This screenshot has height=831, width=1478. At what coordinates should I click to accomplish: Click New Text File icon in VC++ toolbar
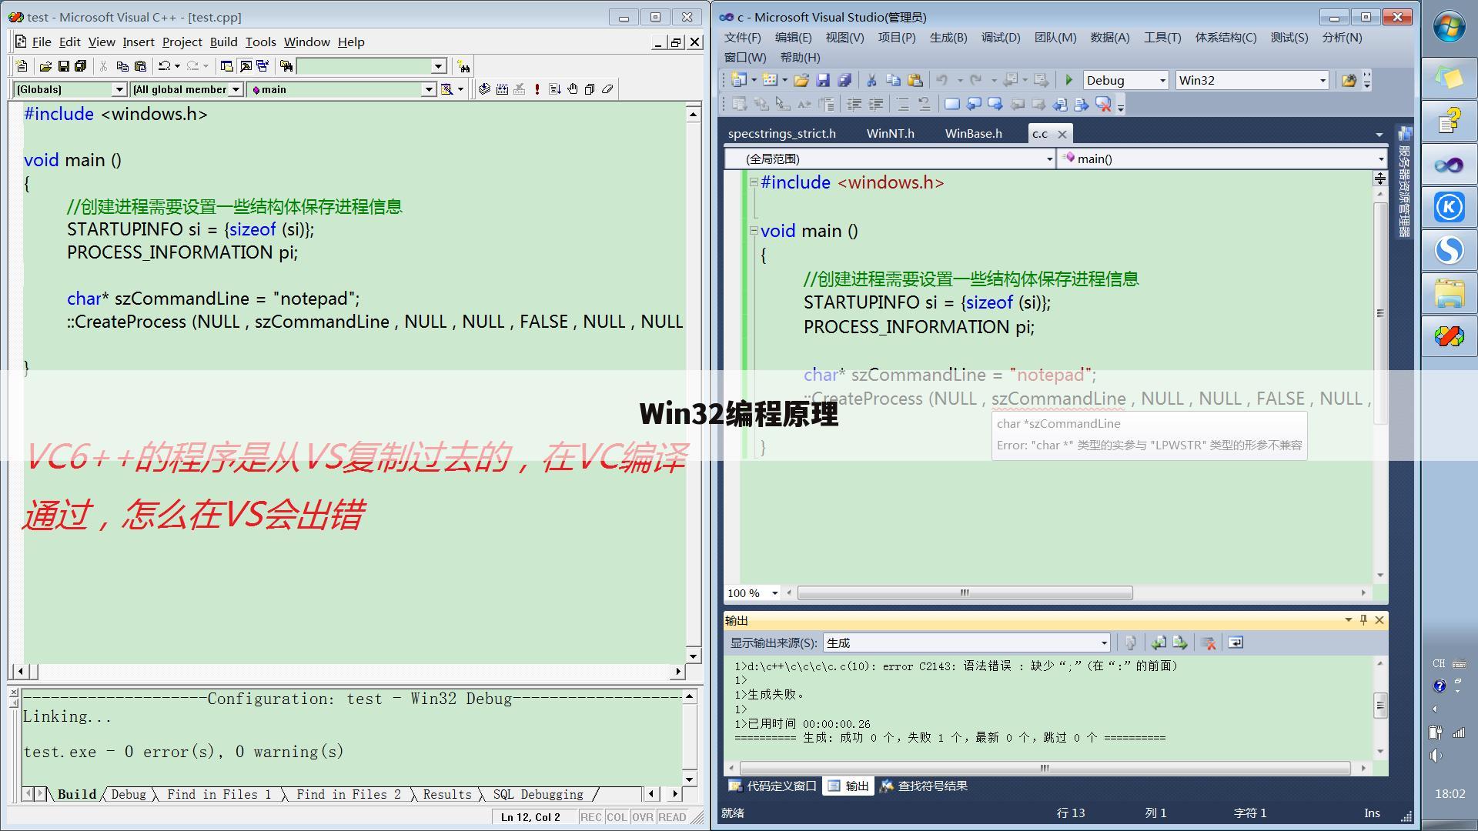point(22,66)
